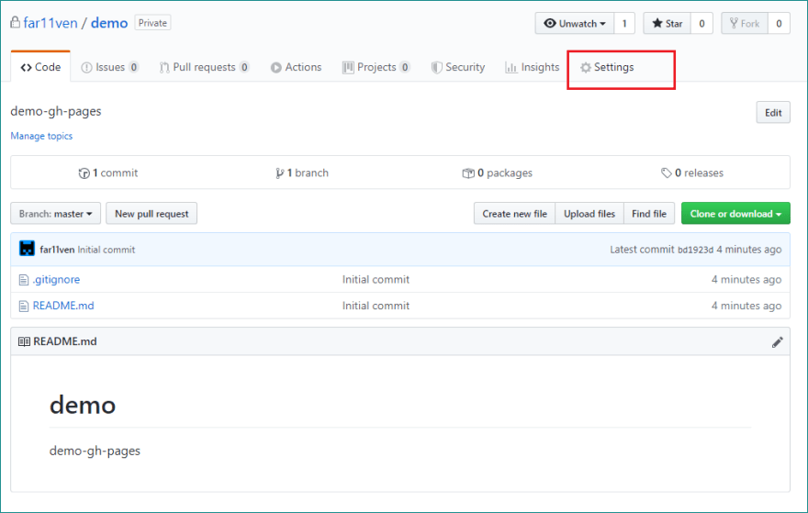Click the Code brackets icon
Screen dimensions: 808x513
27,68
